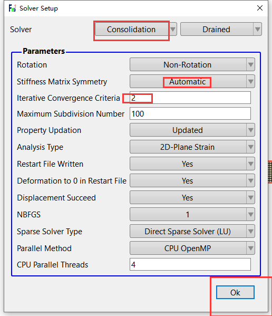272x316 pixels.
Task: Click the FSS application icon in the title bar
Action: click(12, 8)
